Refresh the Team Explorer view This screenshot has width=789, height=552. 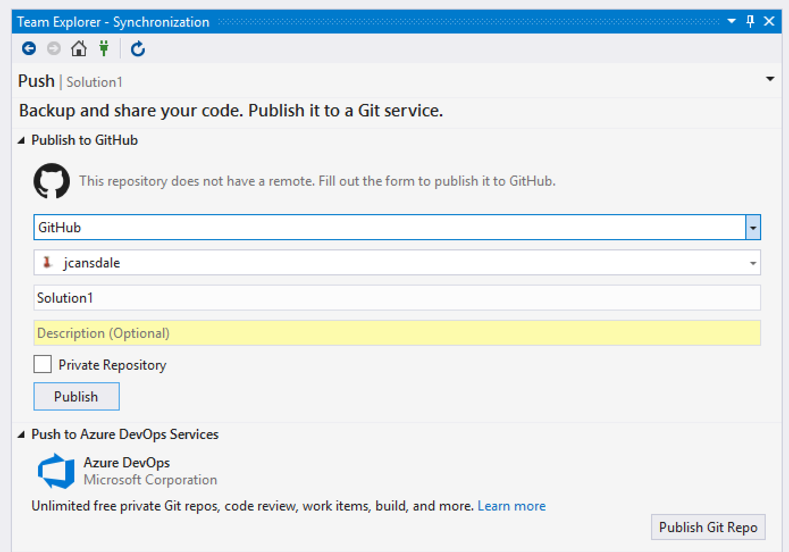[x=138, y=49]
